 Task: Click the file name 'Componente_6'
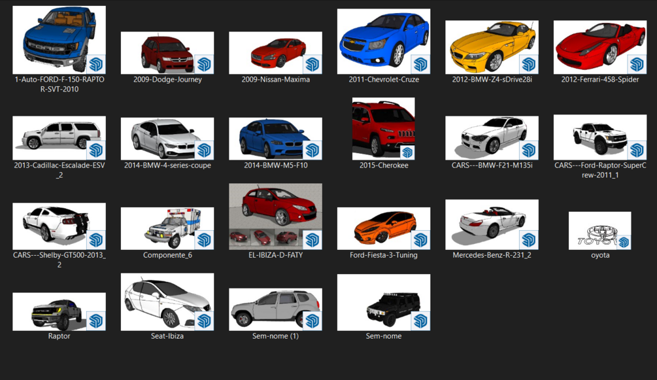click(x=167, y=255)
